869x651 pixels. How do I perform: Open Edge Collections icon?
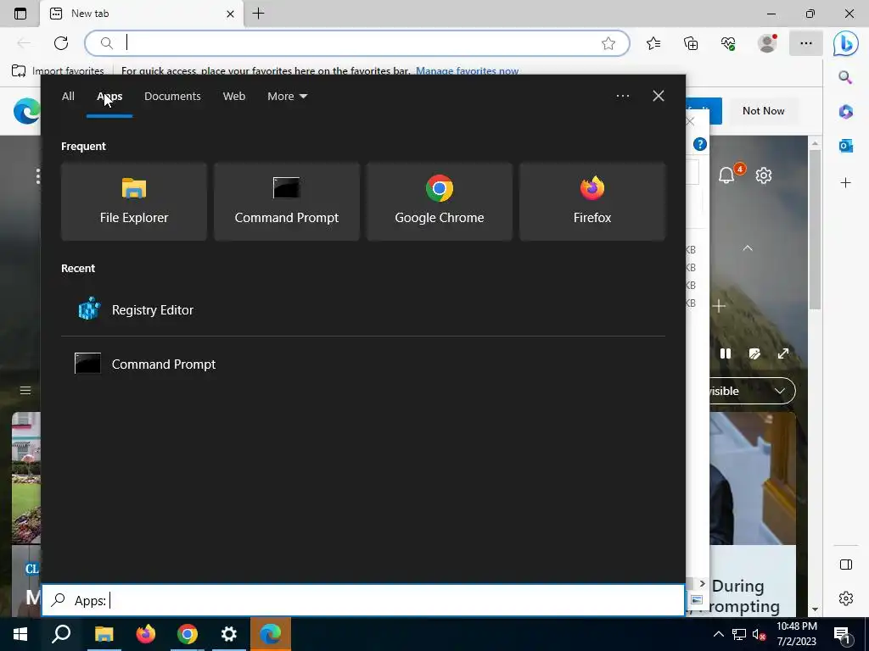point(691,43)
